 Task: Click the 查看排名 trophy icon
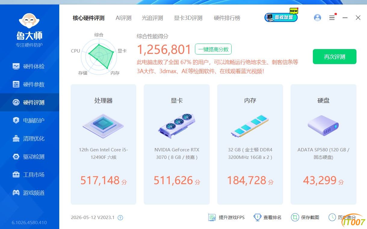click(x=257, y=217)
